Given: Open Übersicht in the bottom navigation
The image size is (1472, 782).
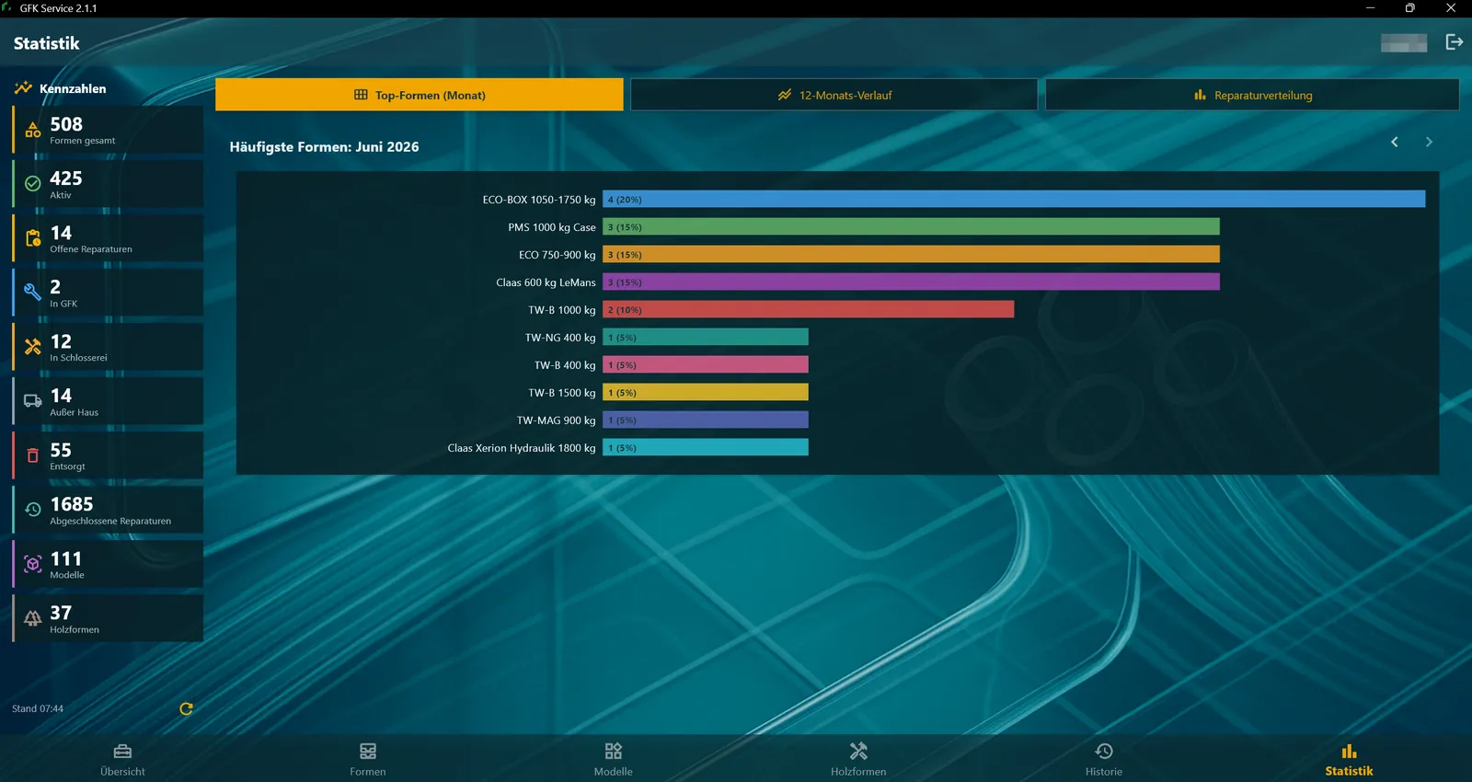Looking at the screenshot, I should [122, 760].
